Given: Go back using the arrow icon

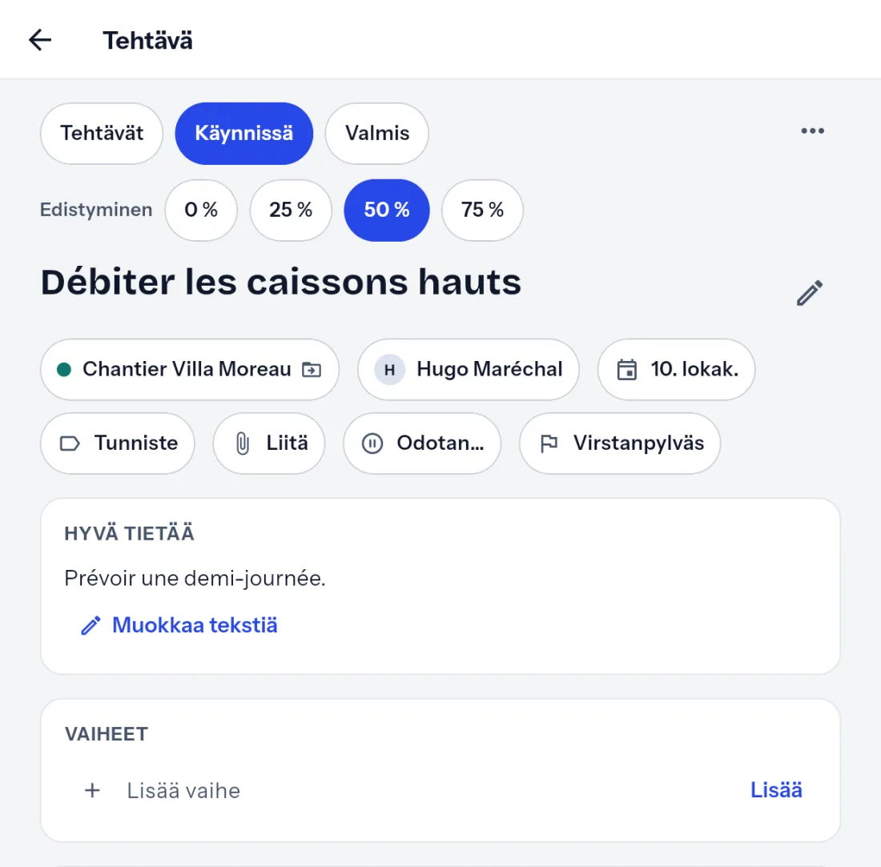Looking at the screenshot, I should coord(40,41).
